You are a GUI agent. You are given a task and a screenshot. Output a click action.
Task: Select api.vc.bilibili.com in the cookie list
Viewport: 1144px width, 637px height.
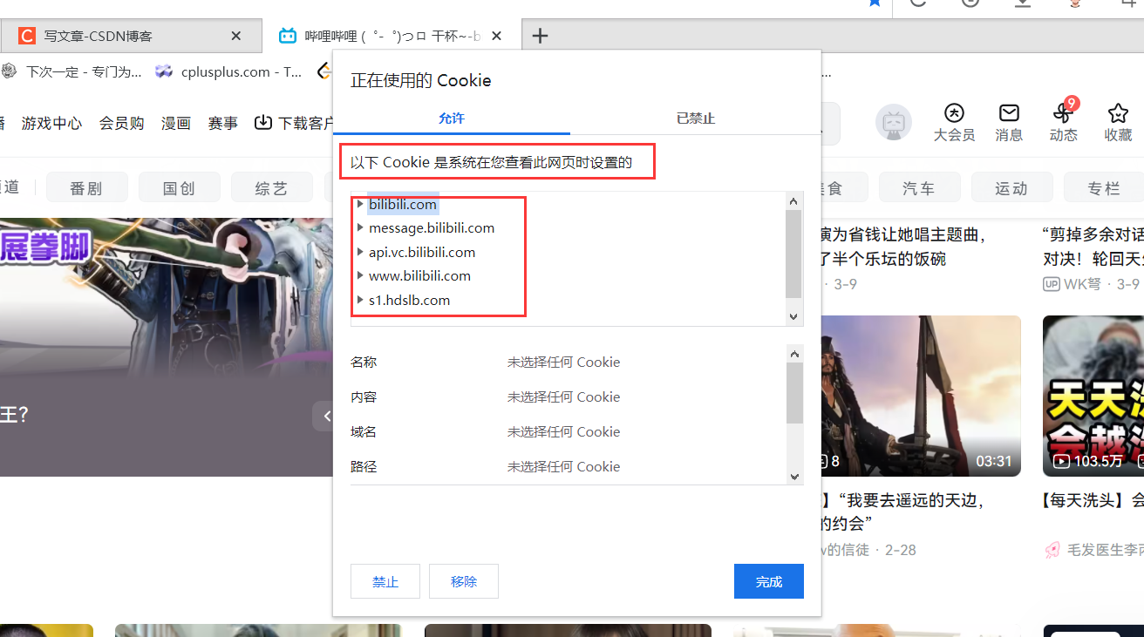[x=422, y=252]
